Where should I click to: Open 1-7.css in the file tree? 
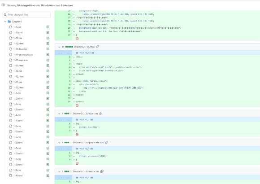[x=17, y=148]
